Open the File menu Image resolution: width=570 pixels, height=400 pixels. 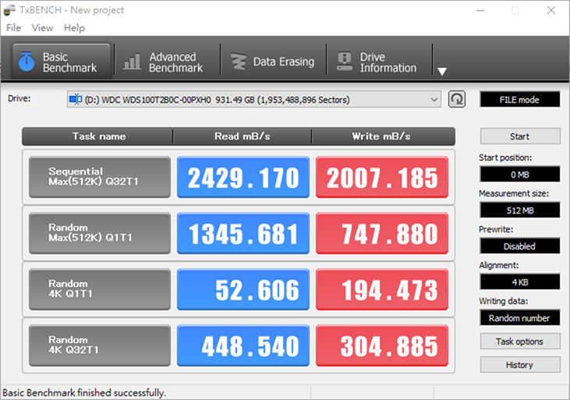[x=13, y=28]
